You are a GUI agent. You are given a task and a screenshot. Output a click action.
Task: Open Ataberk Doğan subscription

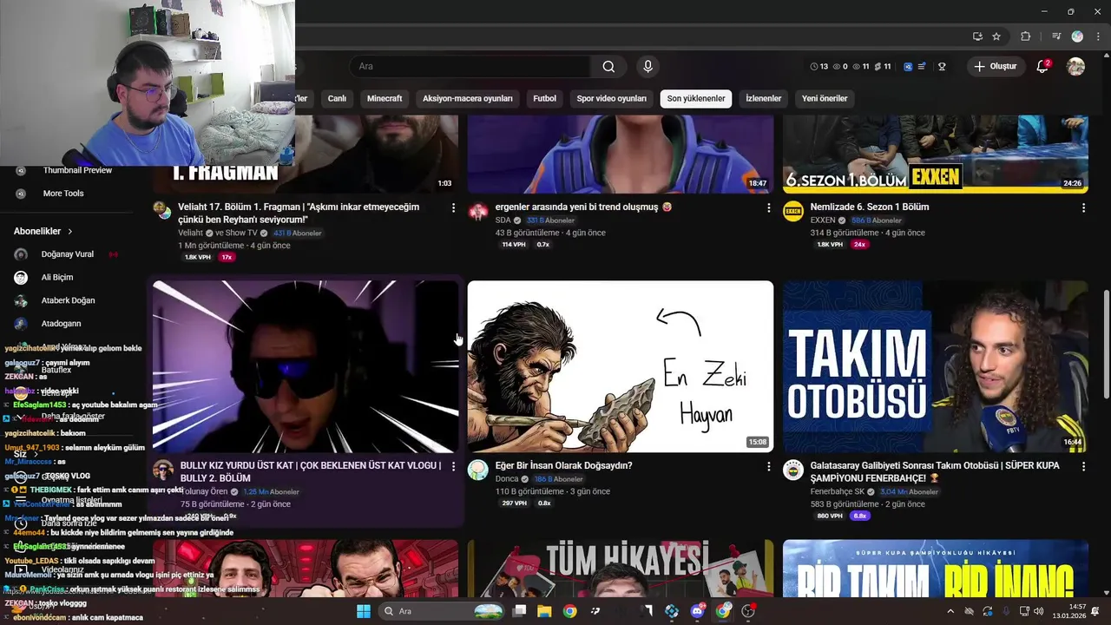66,300
